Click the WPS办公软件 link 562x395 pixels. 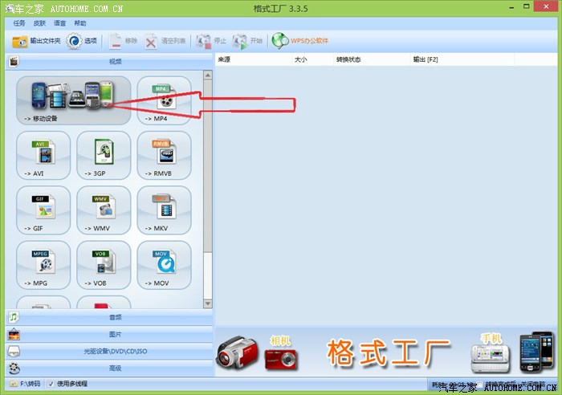(300, 41)
